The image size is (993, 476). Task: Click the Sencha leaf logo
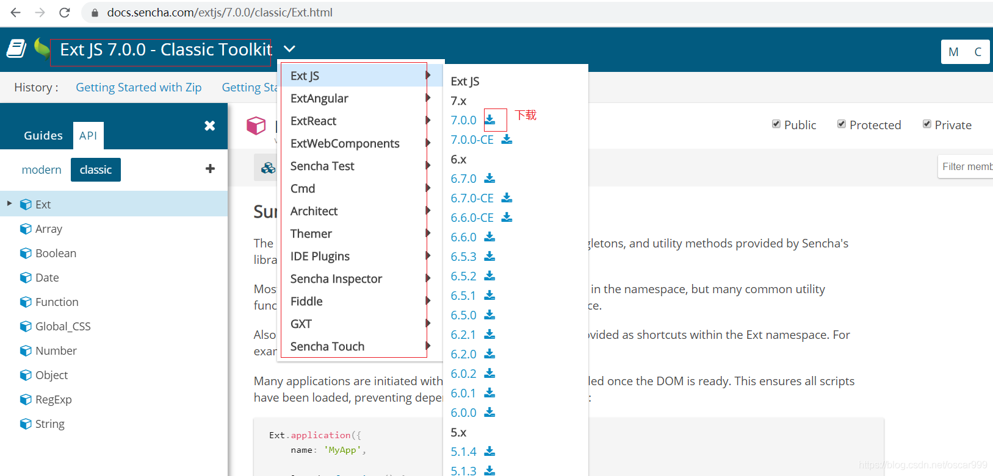(42, 48)
